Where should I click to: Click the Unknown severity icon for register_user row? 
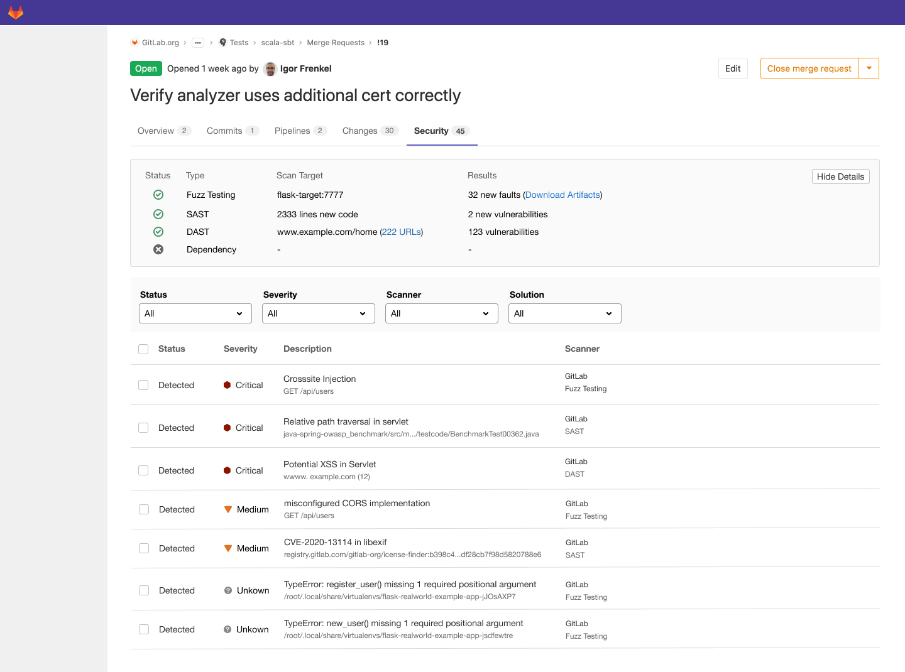228,590
